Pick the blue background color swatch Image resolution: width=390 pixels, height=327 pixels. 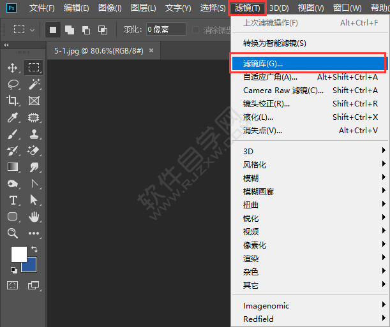(x=31, y=267)
